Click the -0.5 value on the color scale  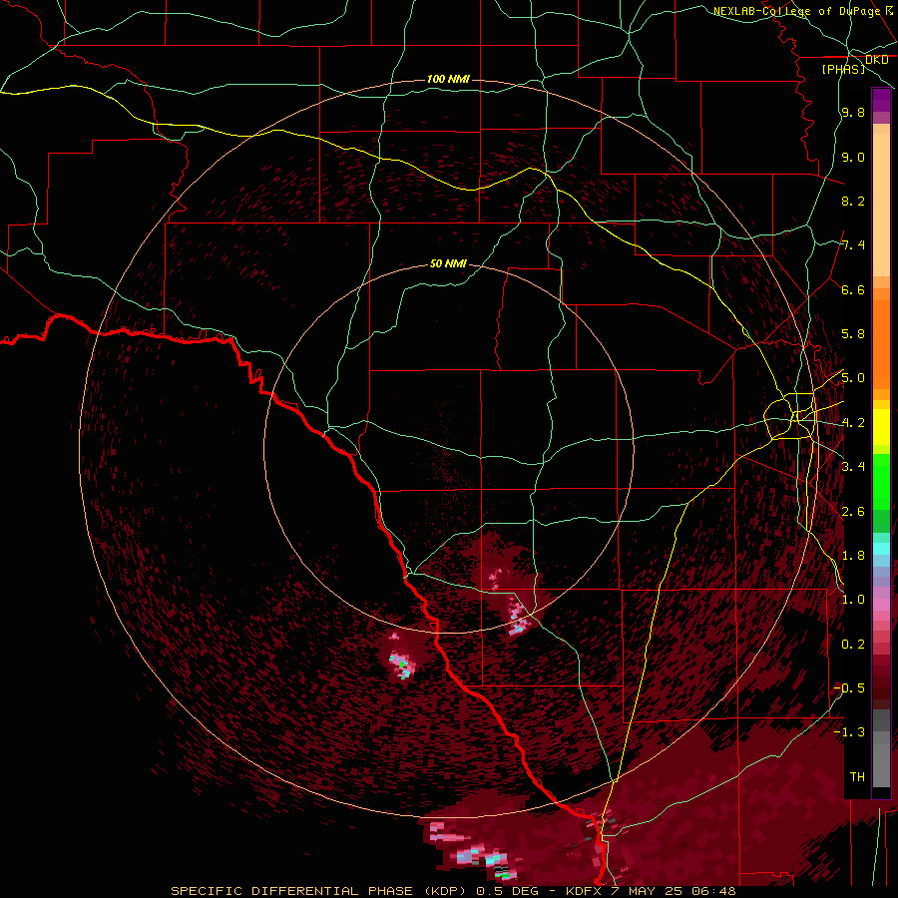tap(849, 688)
